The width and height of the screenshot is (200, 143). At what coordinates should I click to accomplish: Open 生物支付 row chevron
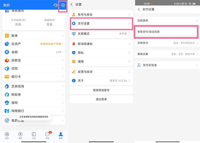click(197, 43)
